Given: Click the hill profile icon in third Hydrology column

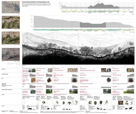Looking at the screenshot, I should click(x=75, y=87).
